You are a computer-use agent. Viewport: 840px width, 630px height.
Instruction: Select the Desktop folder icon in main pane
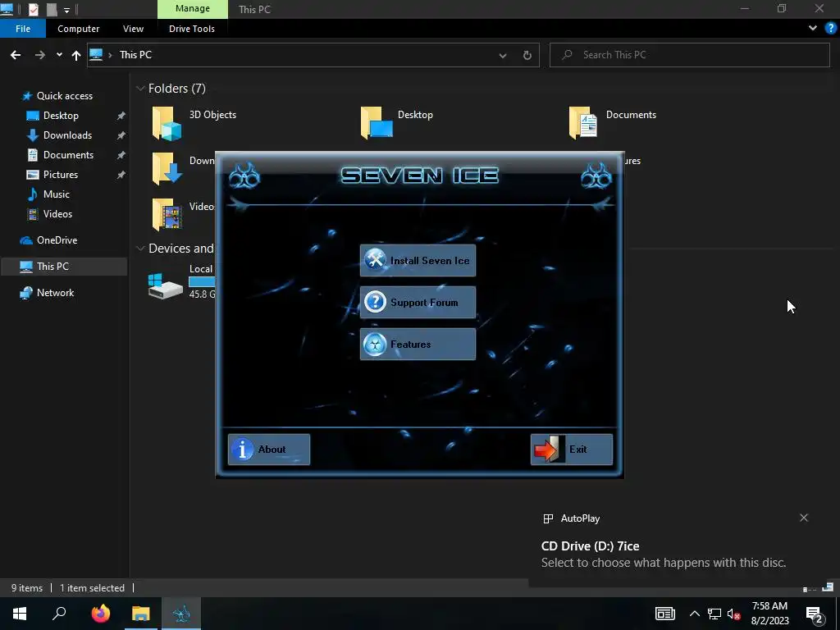tap(377, 123)
